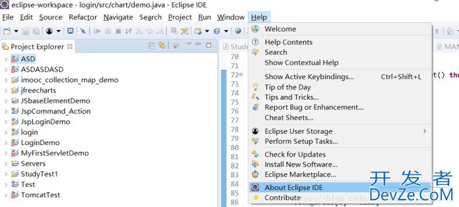This screenshot has width=459, height=207.
Task: Click the Step Into toolbar icon
Action: (x=139, y=31)
